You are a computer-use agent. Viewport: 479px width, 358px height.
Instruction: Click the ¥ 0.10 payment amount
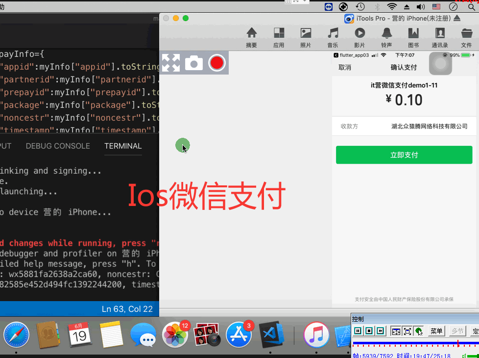click(404, 100)
